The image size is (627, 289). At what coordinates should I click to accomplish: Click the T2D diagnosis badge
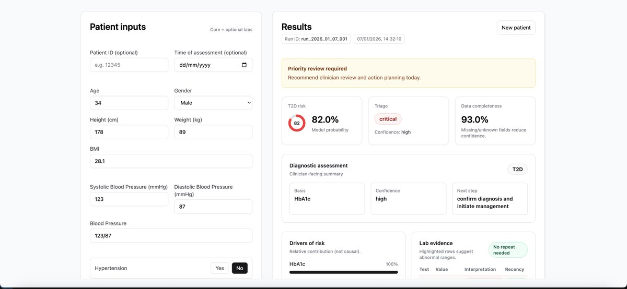coord(517,170)
